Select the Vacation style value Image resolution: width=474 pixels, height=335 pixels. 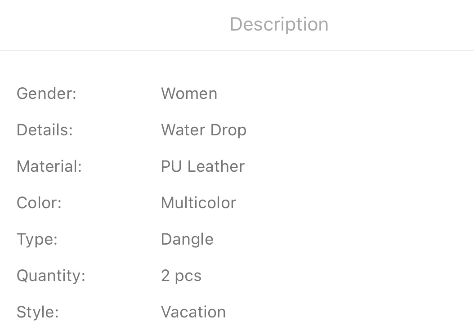coord(193,312)
